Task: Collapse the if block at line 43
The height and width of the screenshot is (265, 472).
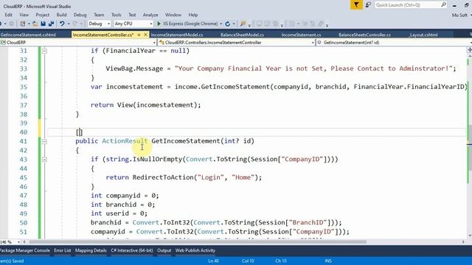Action: point(44,160)
